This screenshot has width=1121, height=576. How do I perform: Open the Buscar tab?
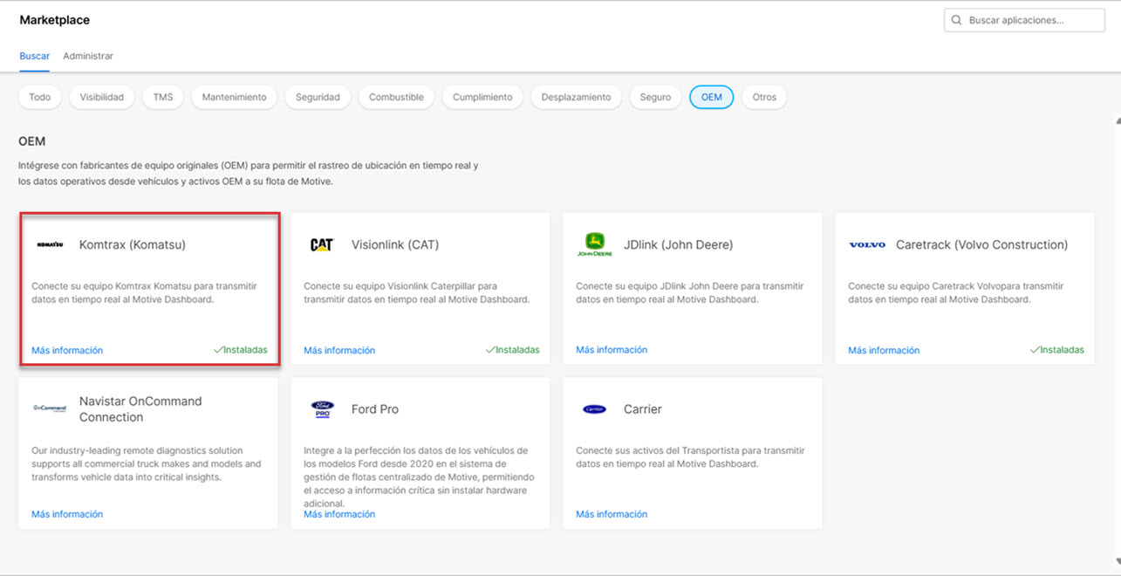click(x=35, y=56)
